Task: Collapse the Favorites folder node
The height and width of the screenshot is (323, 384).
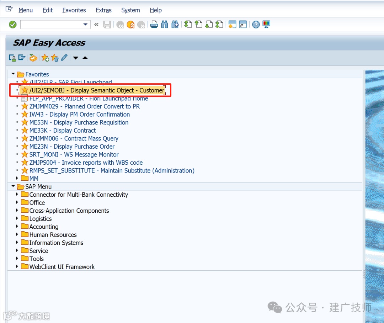Action: click(x=13, y=74)
